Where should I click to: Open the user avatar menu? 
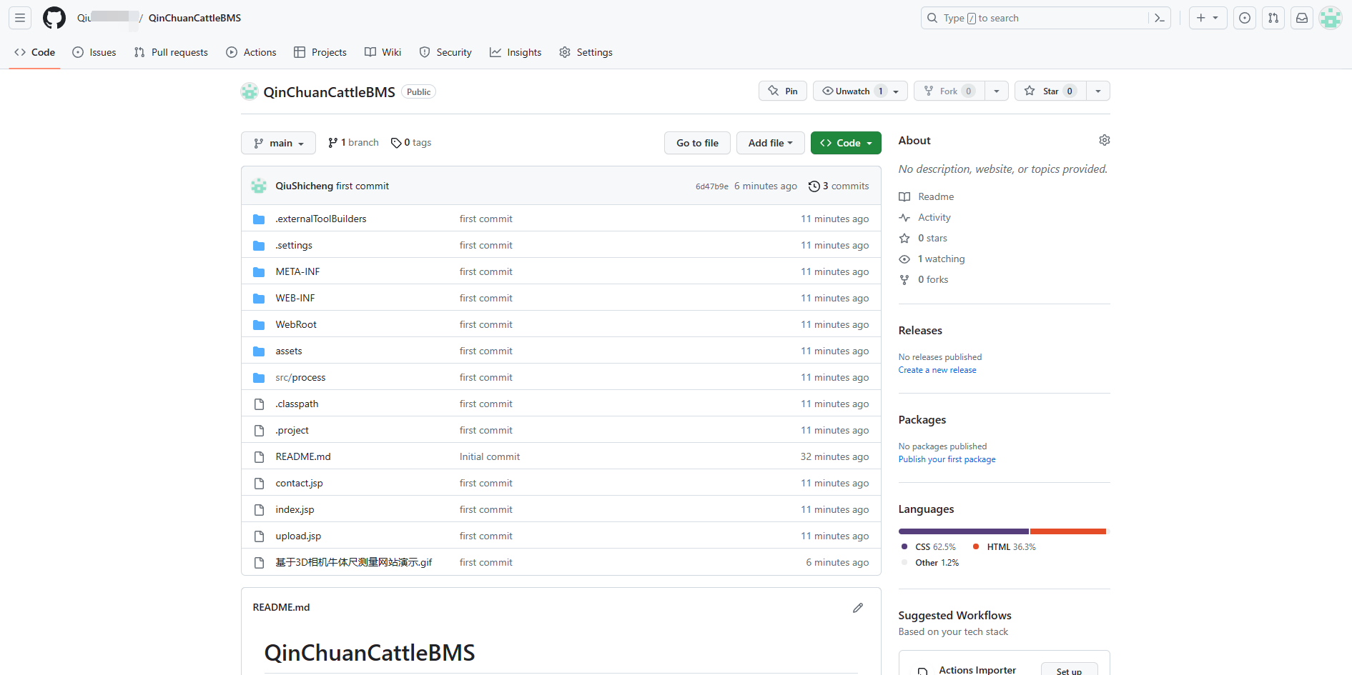tap(1331, 18)
